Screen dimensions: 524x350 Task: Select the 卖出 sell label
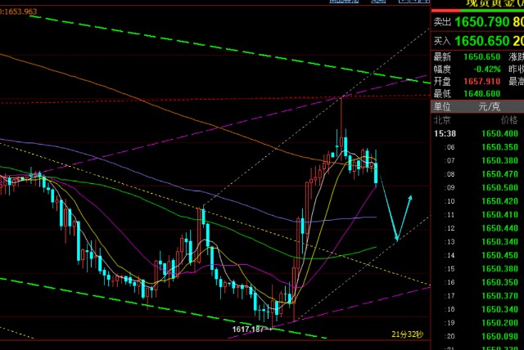[x=442, y=23]
